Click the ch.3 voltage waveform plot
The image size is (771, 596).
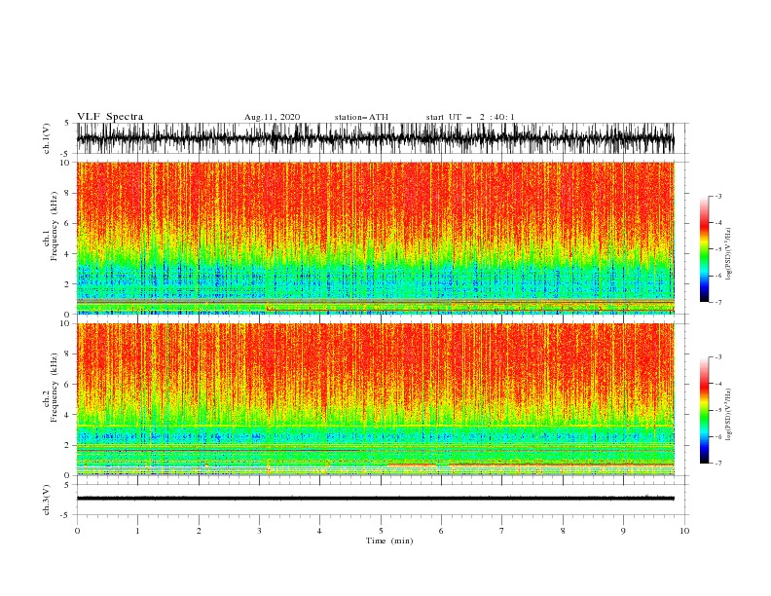(x=375, y=500)
